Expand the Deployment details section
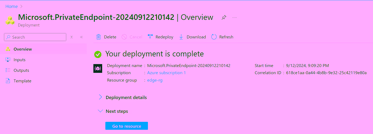The height and width of the screenshot is (134, 373). 100,97
